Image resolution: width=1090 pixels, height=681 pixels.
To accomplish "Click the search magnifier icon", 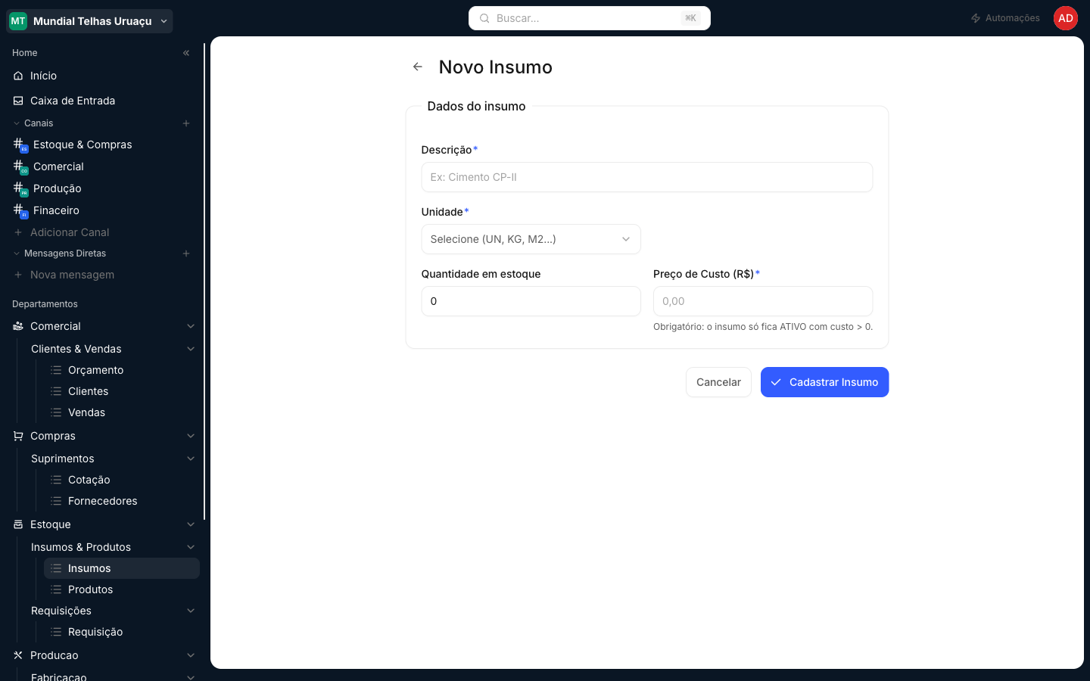I will click(x=484, y=18).
